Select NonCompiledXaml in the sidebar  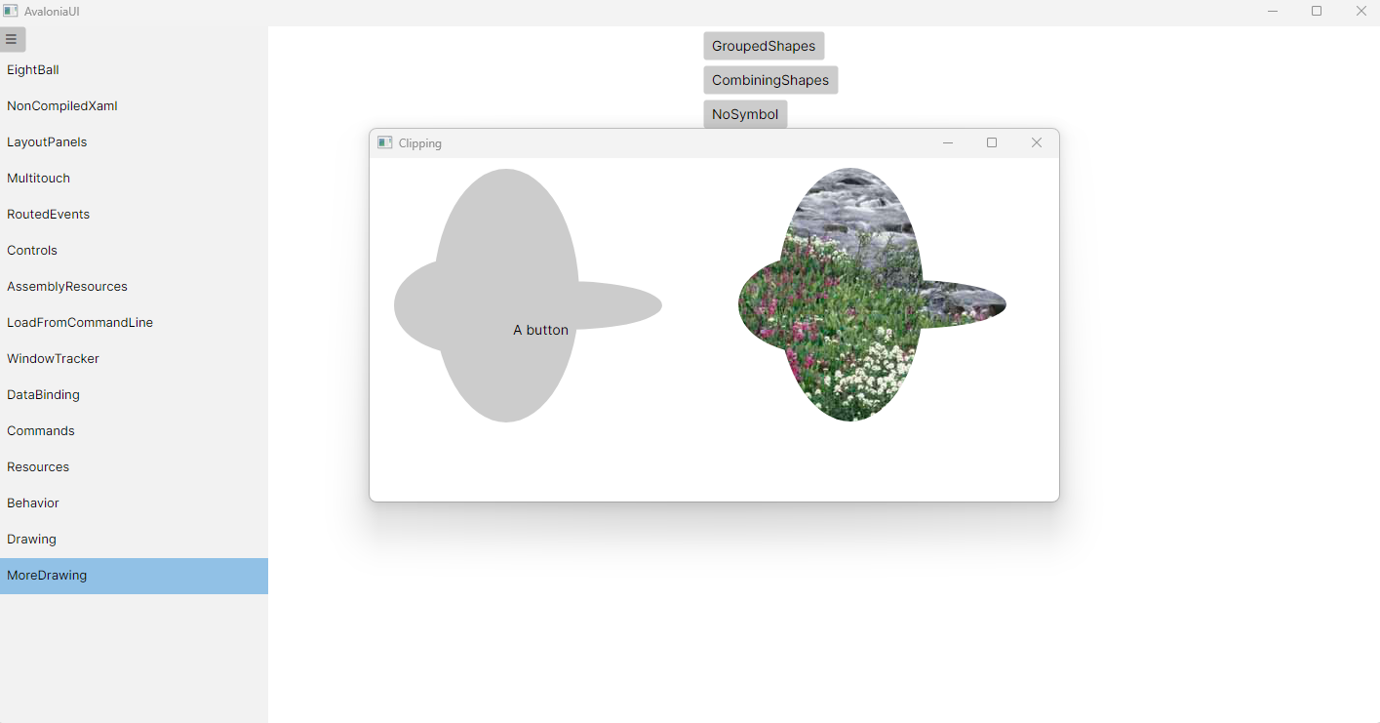pyautogui.click(x=134, y=106)
